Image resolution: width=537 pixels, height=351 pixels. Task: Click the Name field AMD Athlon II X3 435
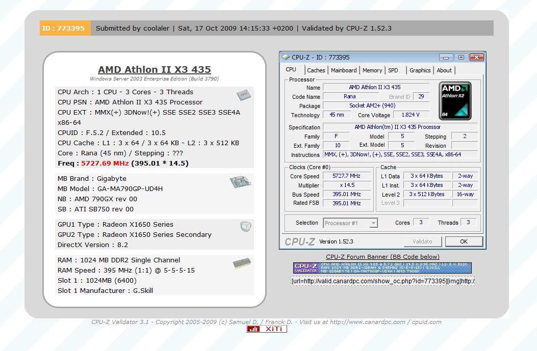376,87
